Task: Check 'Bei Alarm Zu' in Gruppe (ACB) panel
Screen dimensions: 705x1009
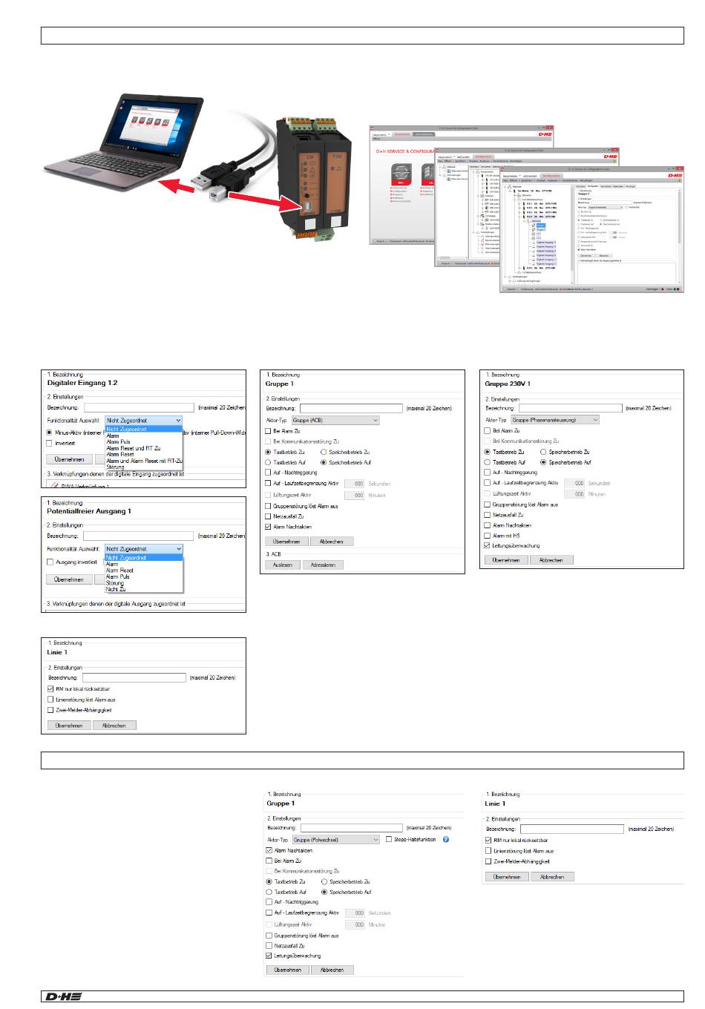Action: coord(269,430)
